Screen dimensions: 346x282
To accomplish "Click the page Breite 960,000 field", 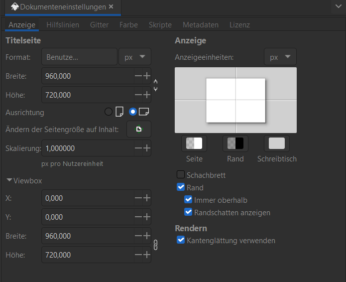I will point(88,76).
